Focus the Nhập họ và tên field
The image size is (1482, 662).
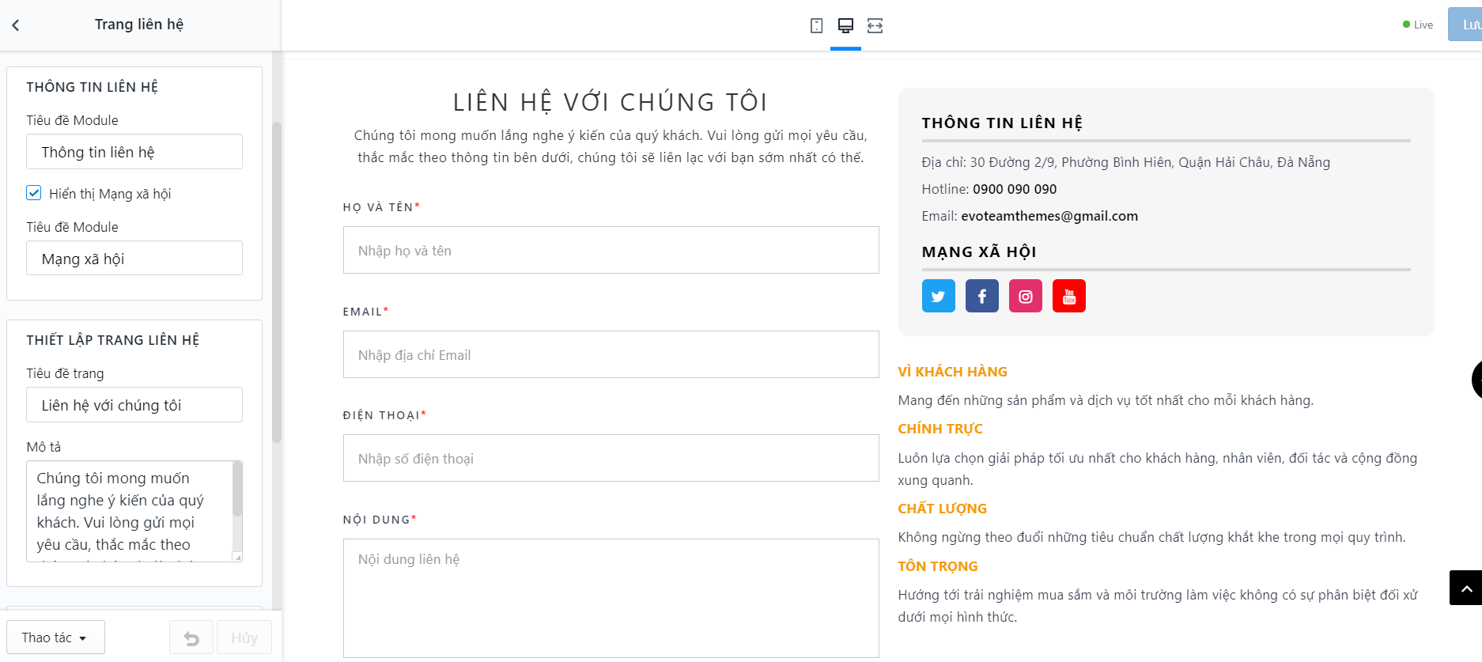(611, 250)
